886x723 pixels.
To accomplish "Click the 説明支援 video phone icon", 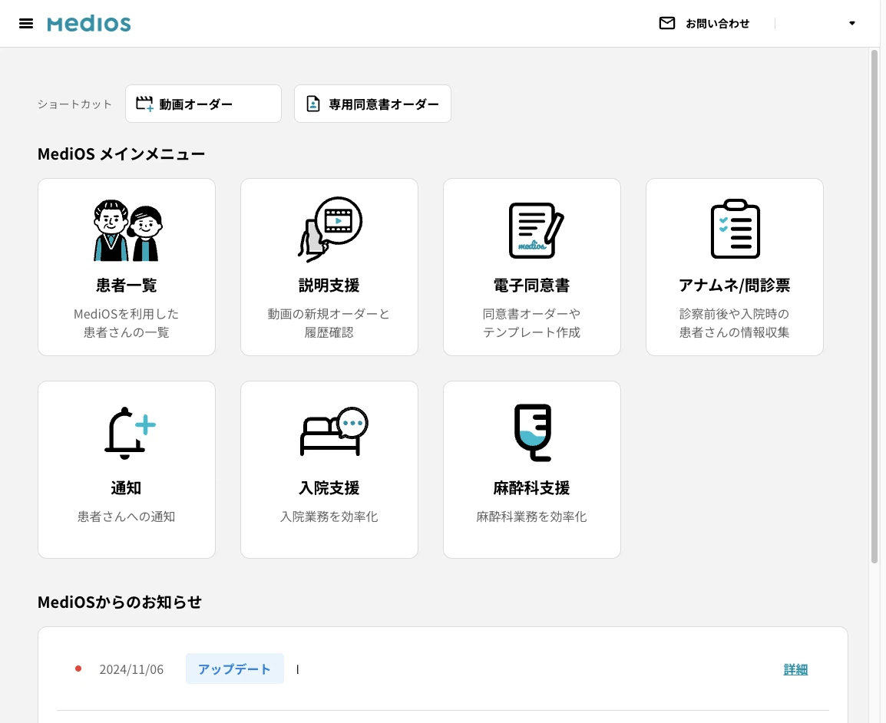I will (x=330, y=229).
